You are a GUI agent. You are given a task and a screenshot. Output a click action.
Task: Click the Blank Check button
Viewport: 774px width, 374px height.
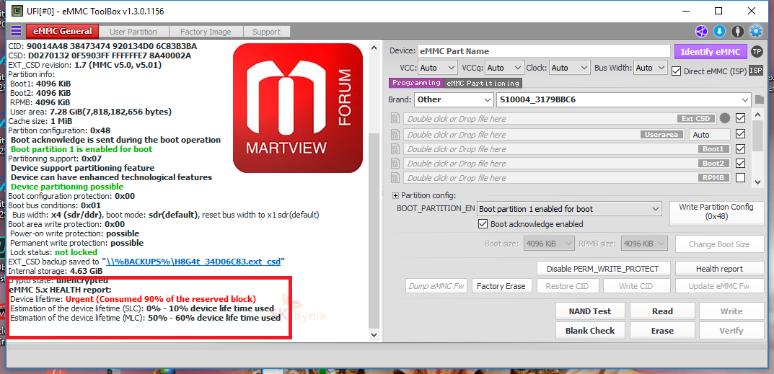tap(590, 331)
